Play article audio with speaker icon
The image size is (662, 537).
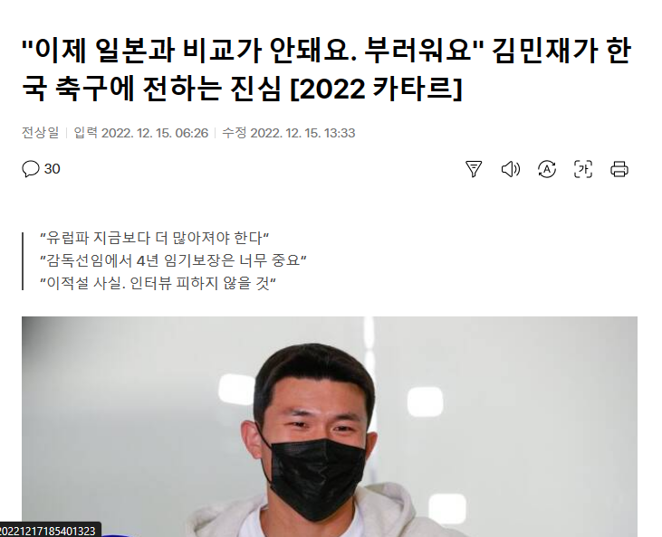[x=510, y=169]
